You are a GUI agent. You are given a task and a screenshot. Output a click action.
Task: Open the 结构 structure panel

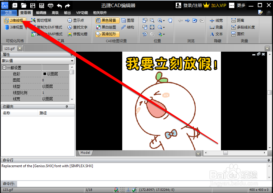[128, 27]
